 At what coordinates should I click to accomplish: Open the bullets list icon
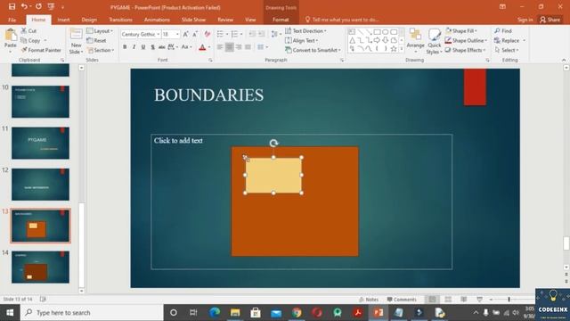pyautogui.click(x=220, y=34)
